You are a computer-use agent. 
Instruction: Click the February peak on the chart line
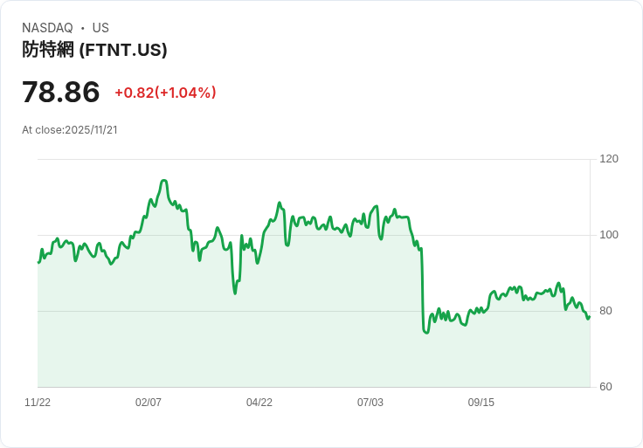click(x=164, y=181)
